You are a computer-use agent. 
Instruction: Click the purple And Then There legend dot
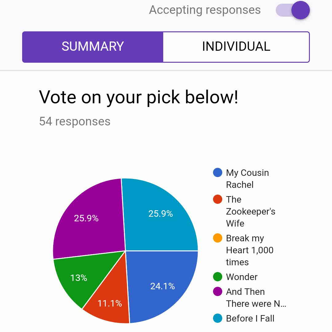point(218,291)
